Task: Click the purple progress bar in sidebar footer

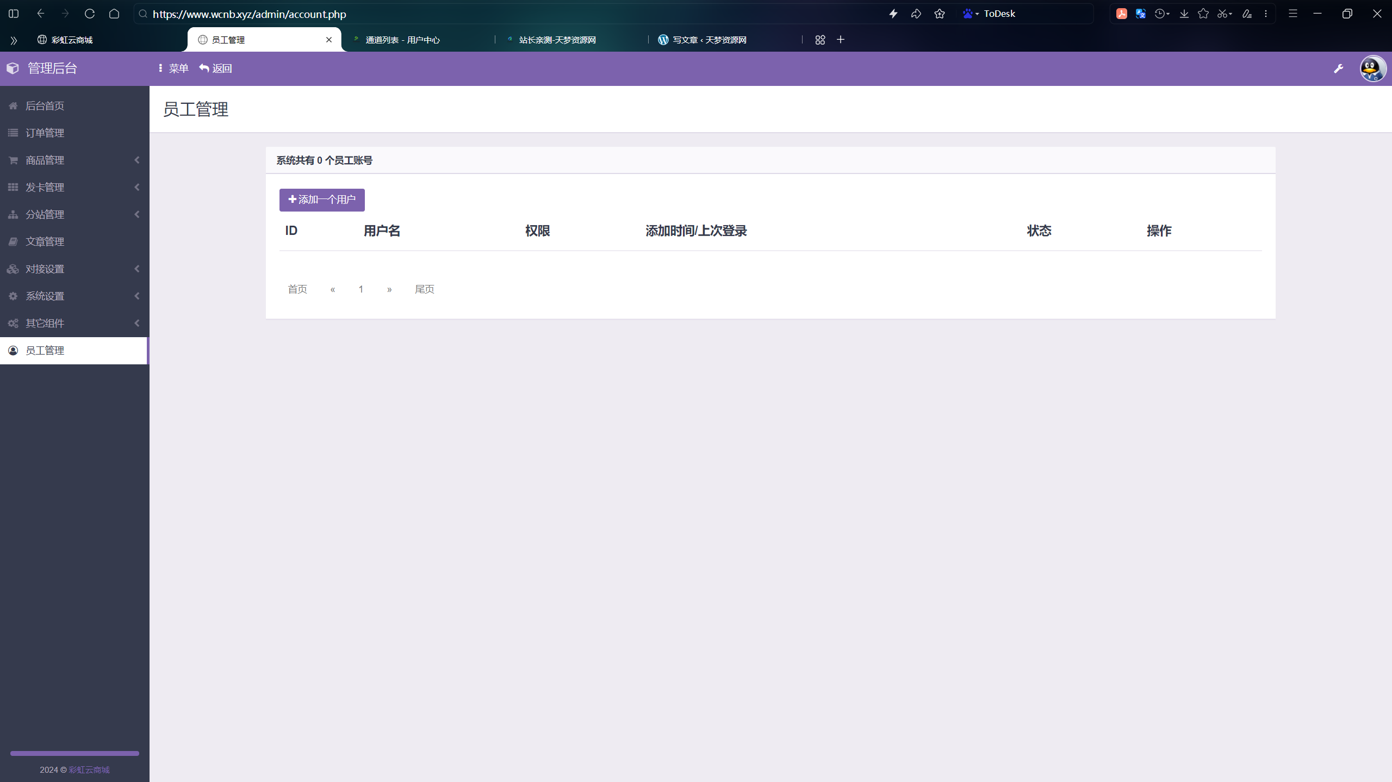Action: (74, 753)
